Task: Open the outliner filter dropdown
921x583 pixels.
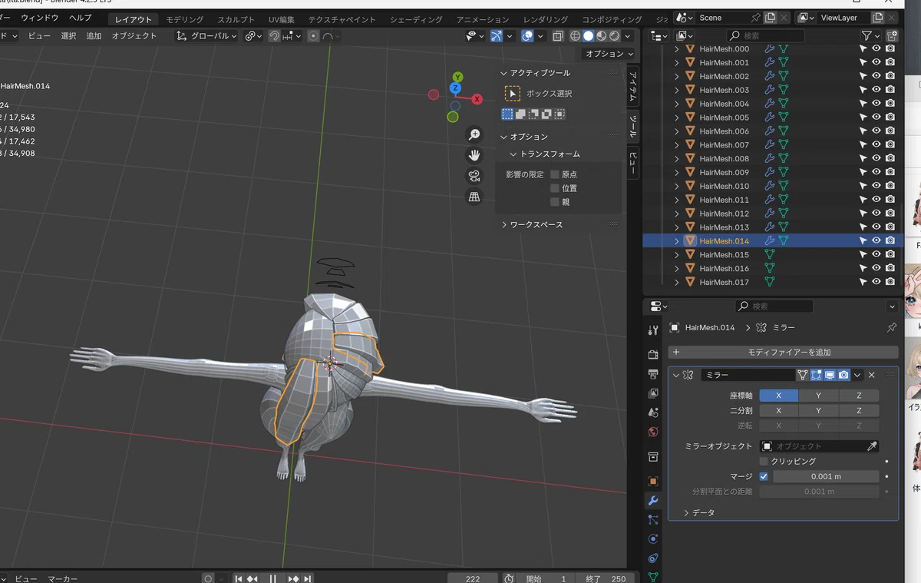Action: tap(870, 35)
